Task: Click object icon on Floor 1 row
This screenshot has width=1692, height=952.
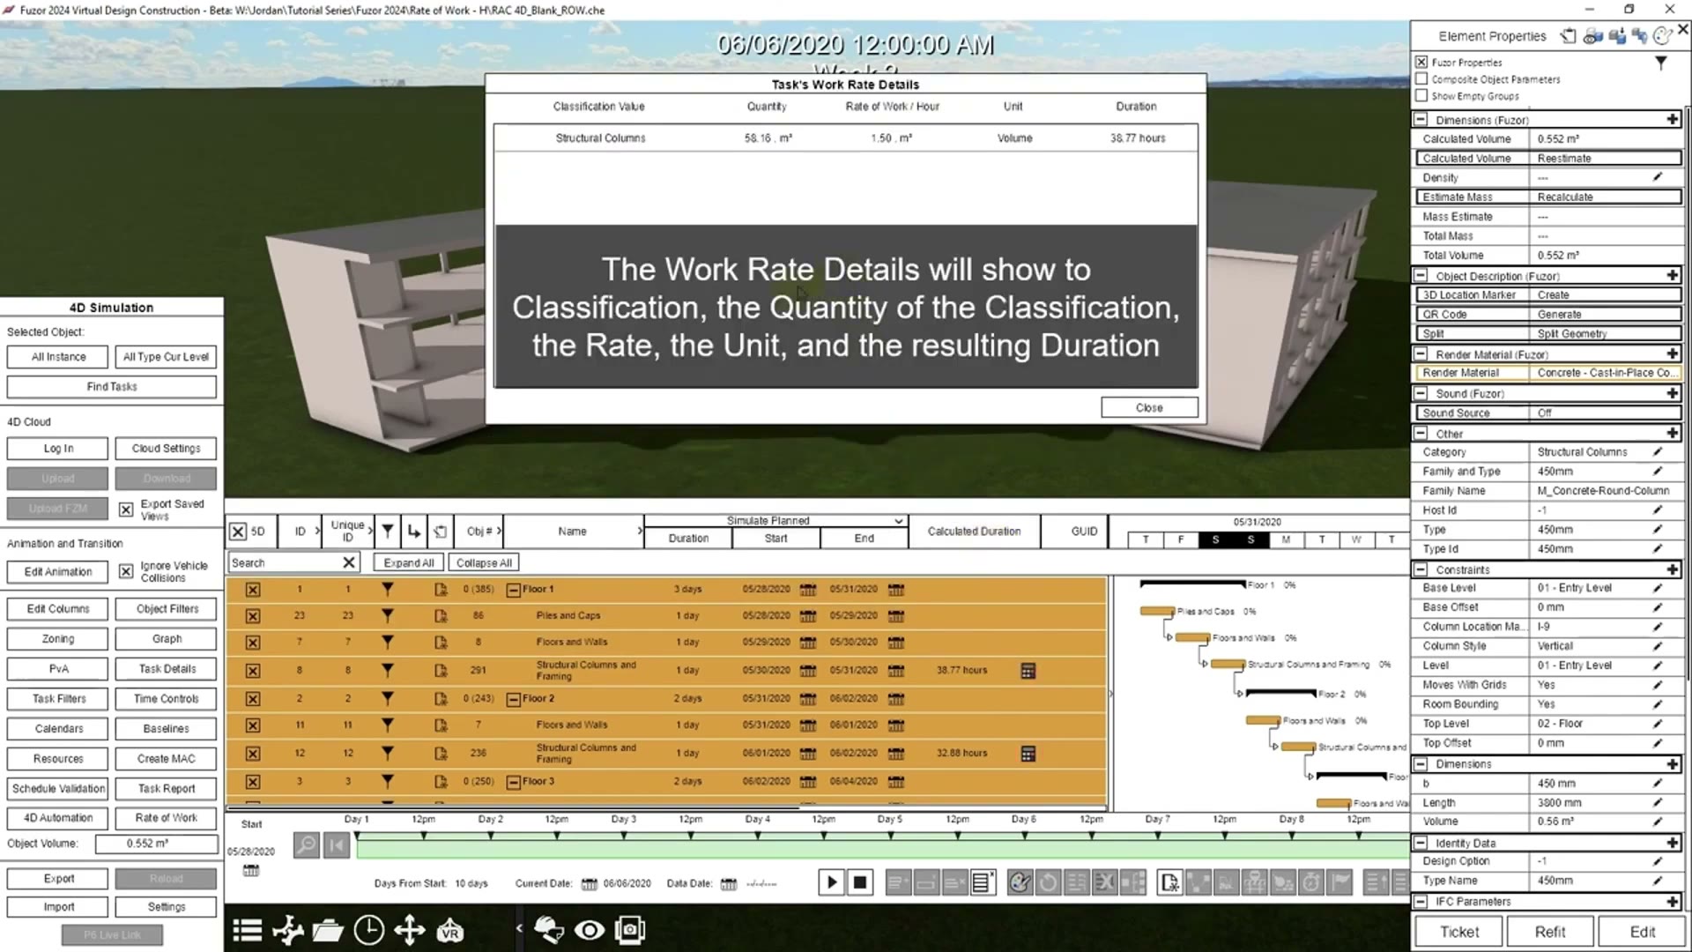Action: (441, 589)
